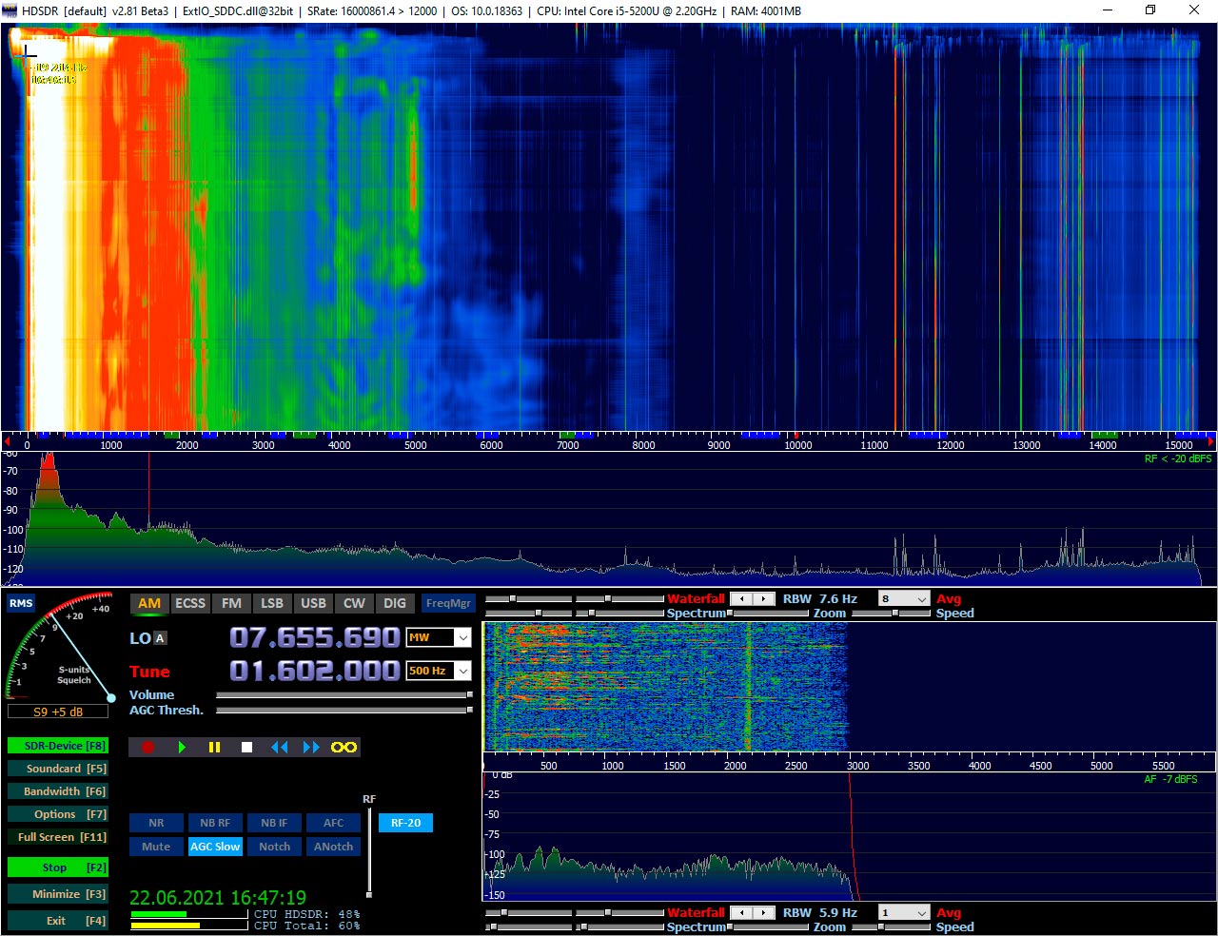Click the blue Rewind double-arrow button
Image resolution: width=1218 pixels, height=936 pixels.
[x=279, y=747]
